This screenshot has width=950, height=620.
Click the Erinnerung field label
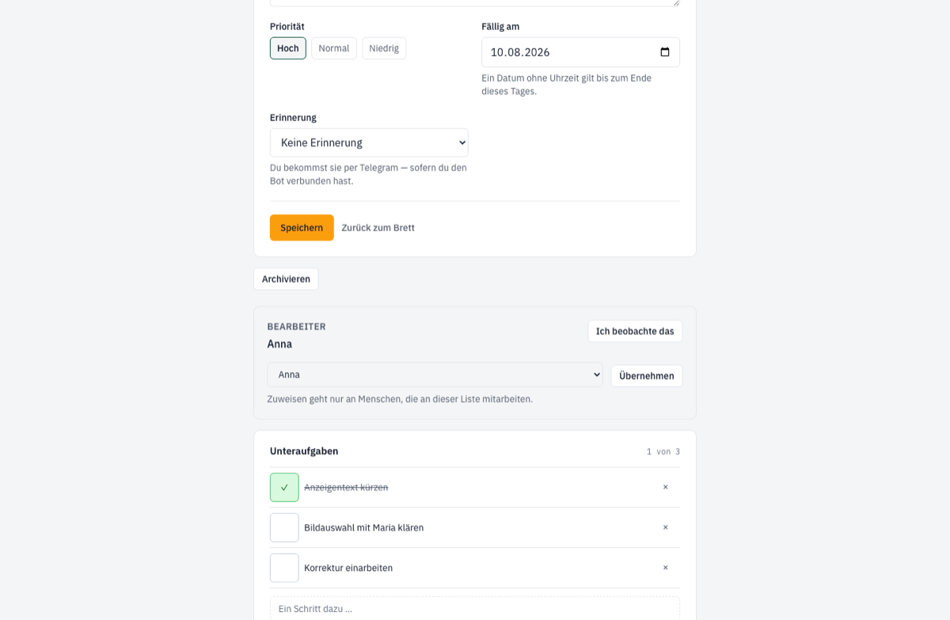[x=293, y=117]
